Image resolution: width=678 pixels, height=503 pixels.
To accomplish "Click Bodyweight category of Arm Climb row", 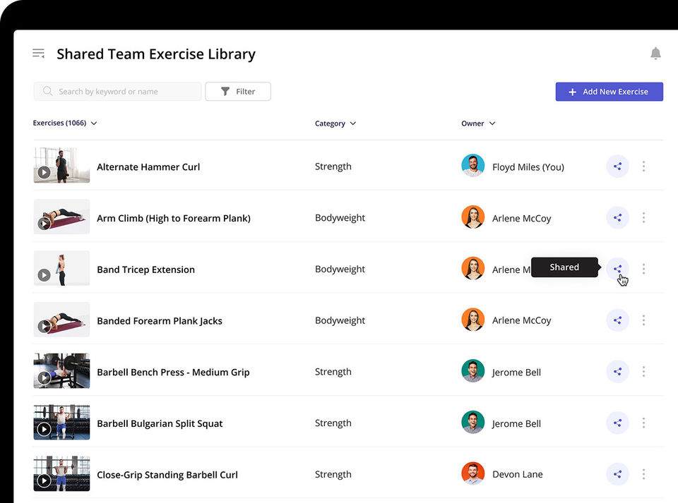I will pos(340,218).
